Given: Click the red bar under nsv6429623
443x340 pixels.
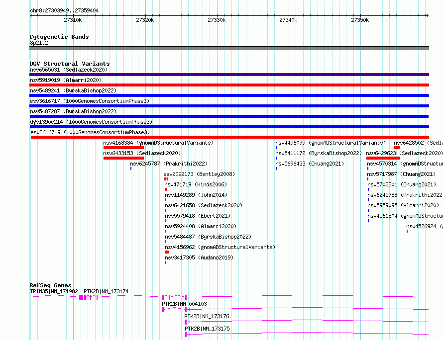Looking at the screenshot, I should click(x=383, y=158).
